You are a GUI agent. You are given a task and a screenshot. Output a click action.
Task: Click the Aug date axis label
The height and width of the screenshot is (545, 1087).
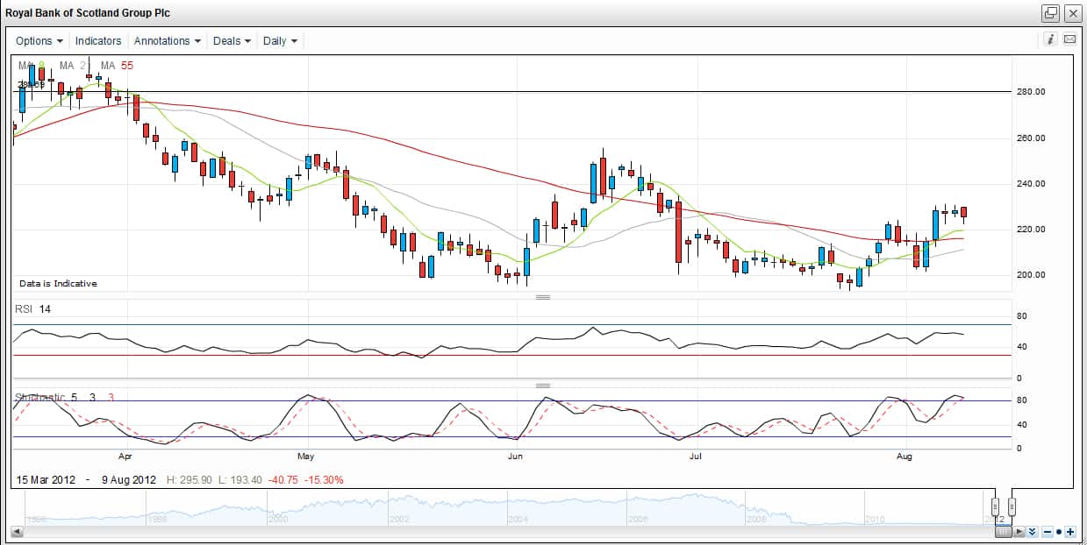click(905, 457)
